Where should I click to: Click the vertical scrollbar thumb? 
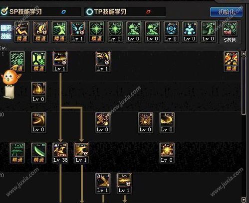coord(244,86)
